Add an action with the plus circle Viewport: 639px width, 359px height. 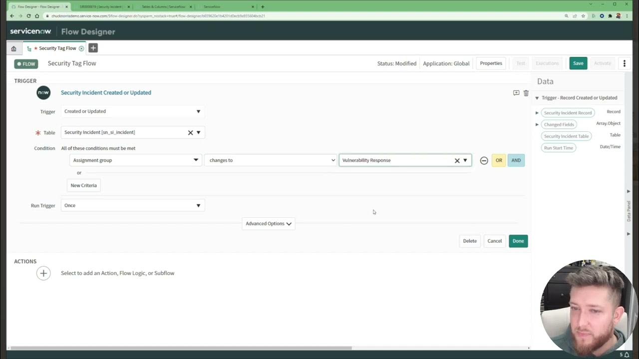[x=43, y=273]
